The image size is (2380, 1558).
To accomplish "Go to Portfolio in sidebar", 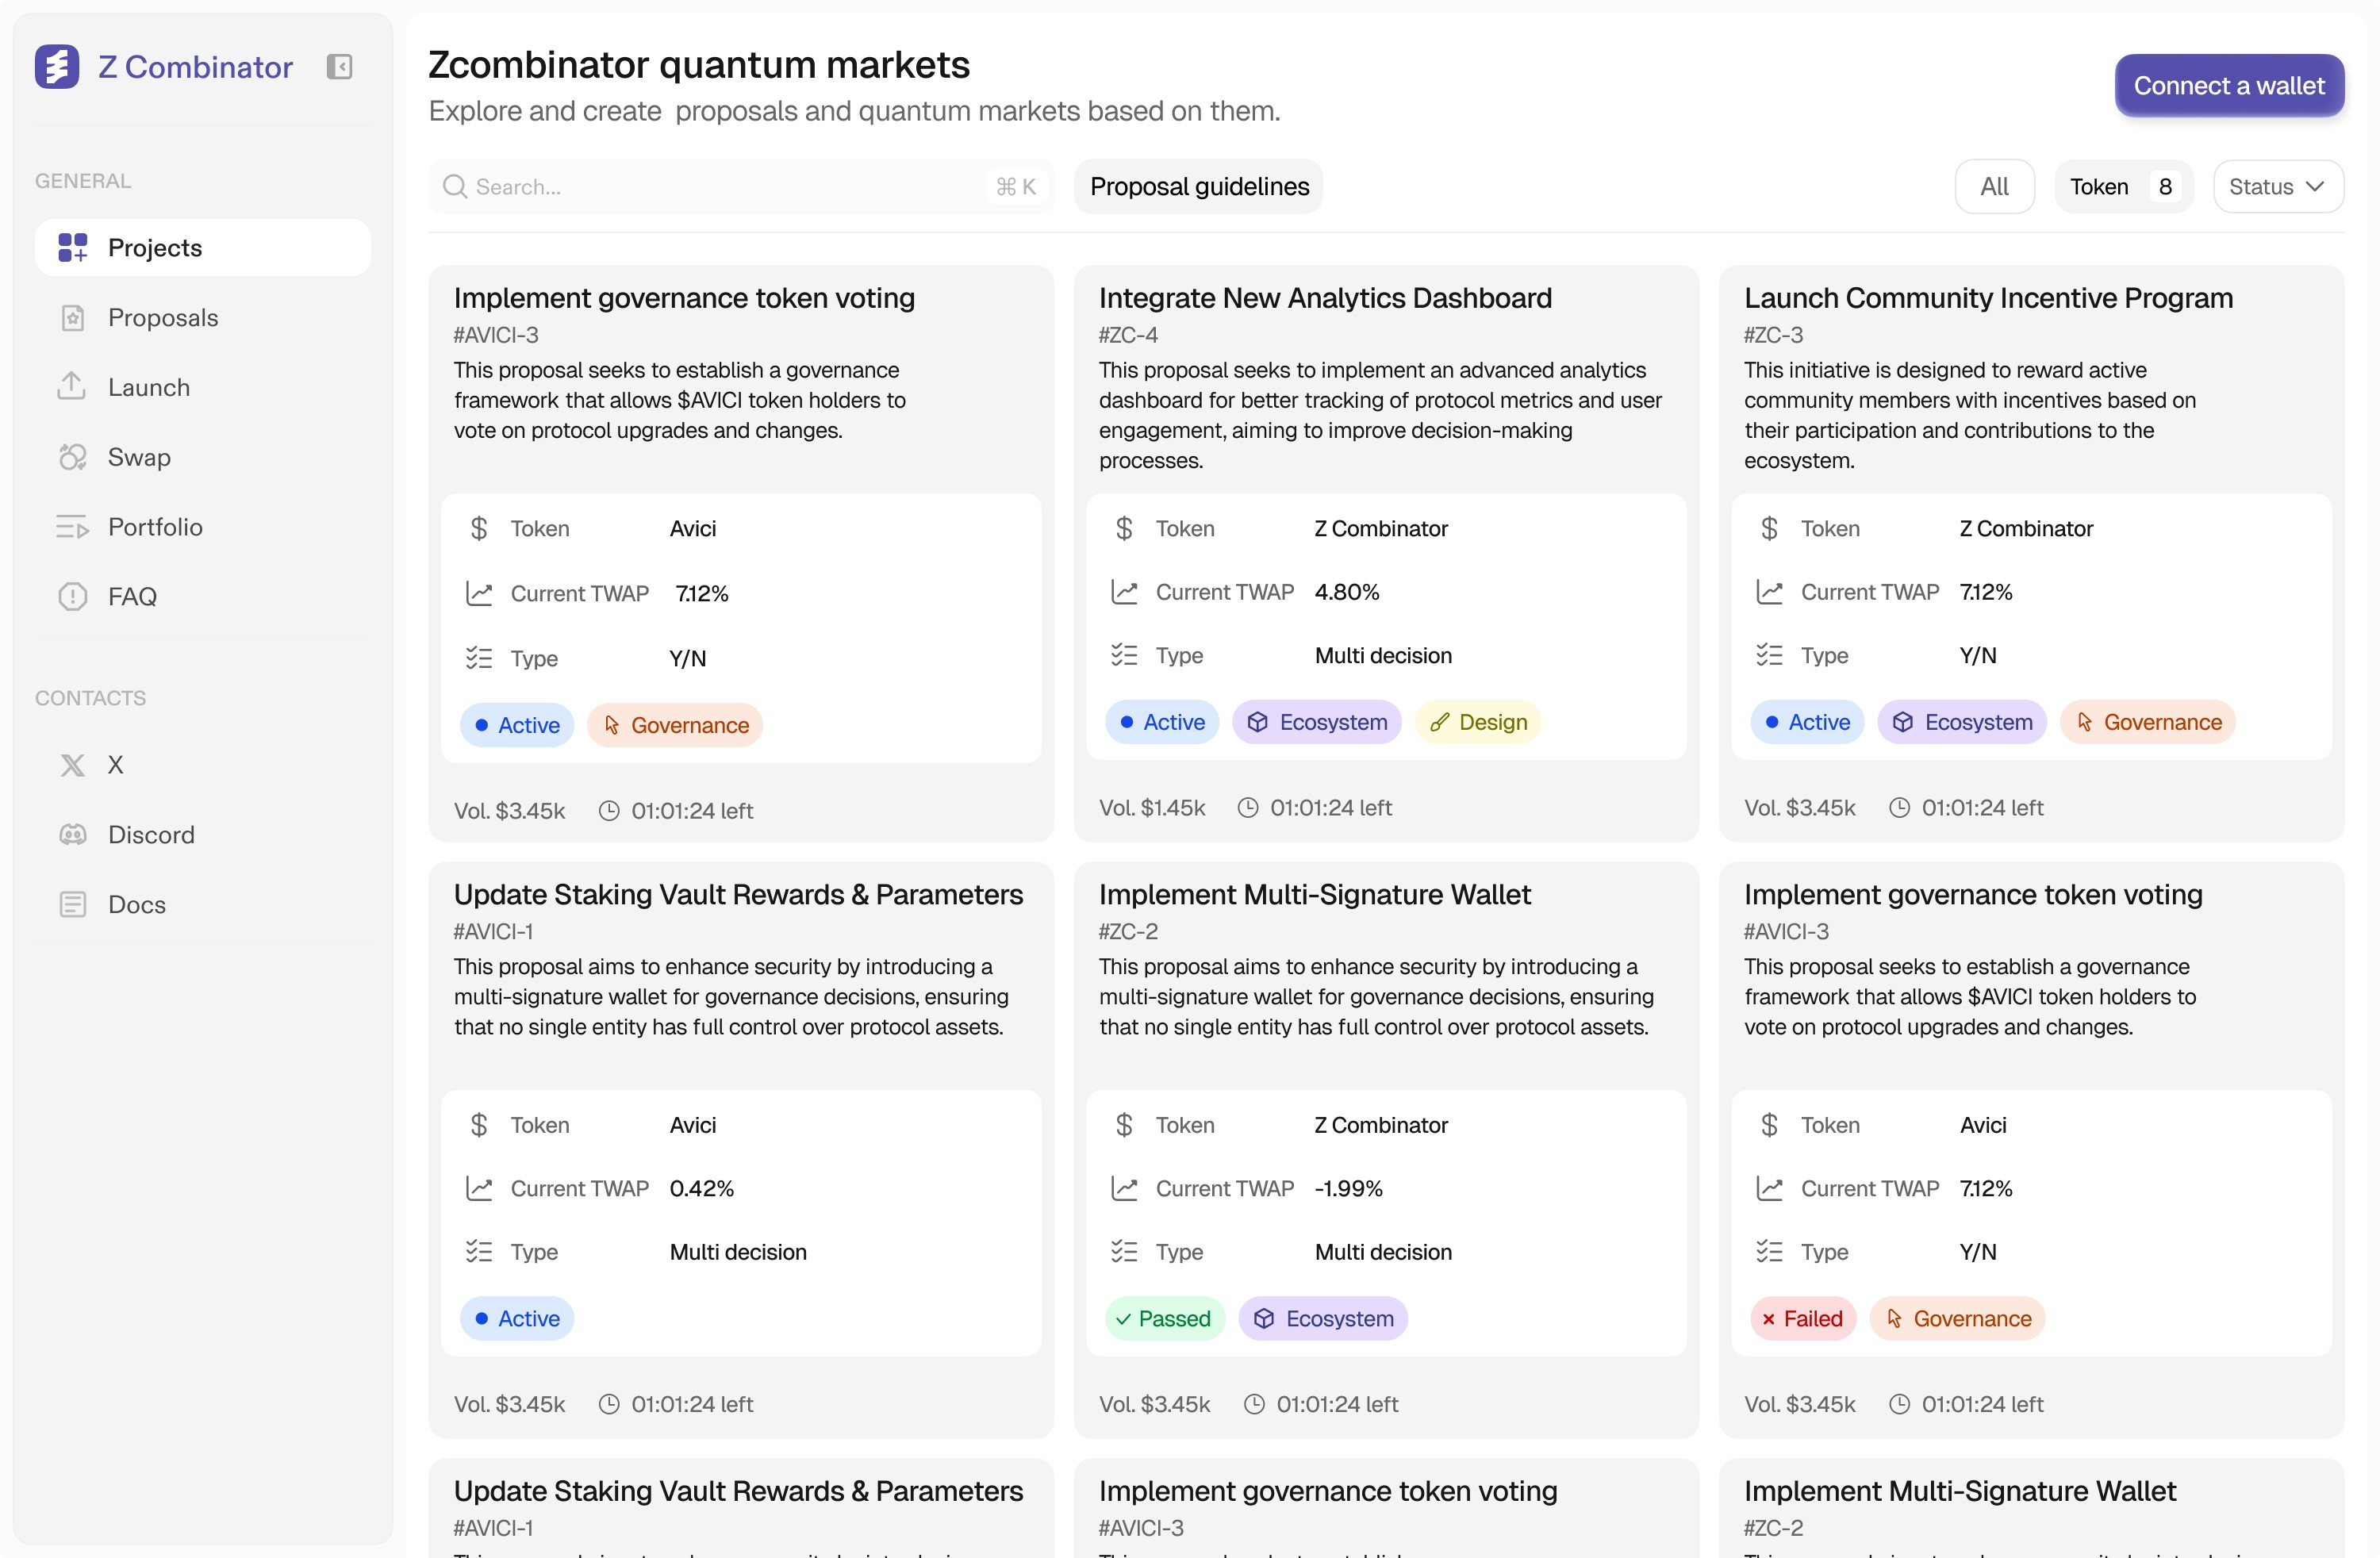I will coord(155,527).
